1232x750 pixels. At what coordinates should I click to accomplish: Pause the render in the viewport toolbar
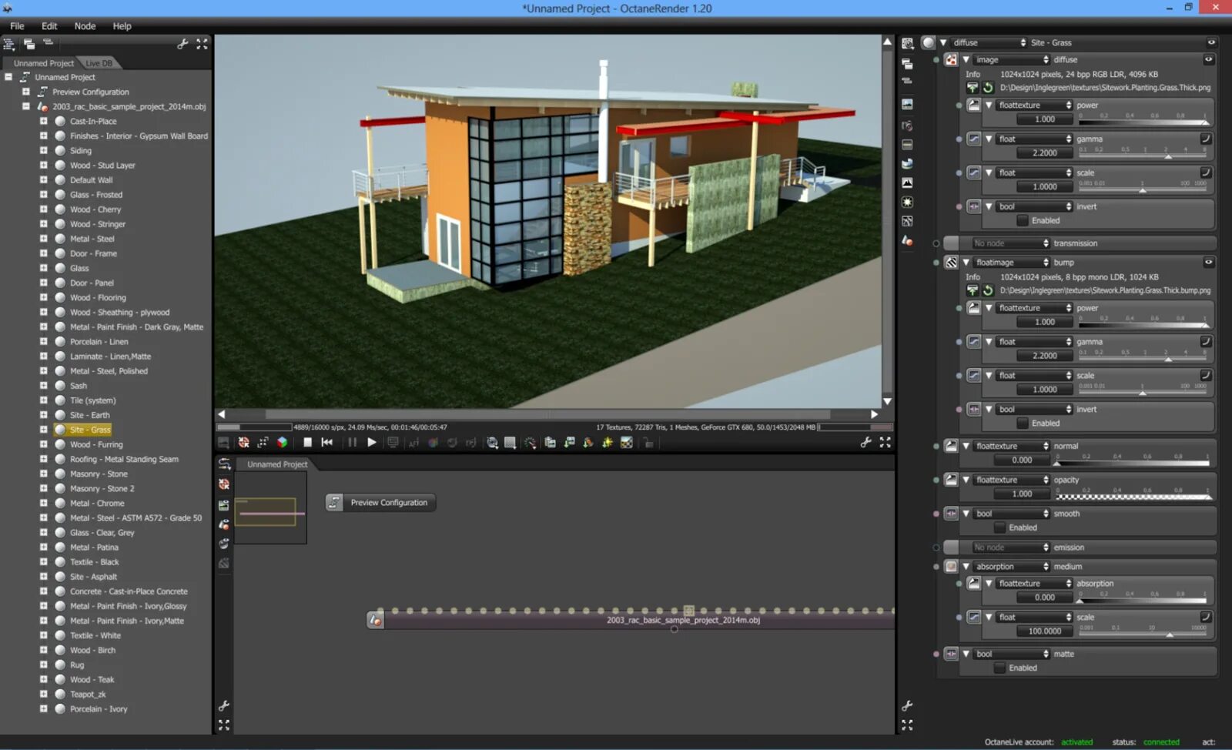(x=353, y=442)
